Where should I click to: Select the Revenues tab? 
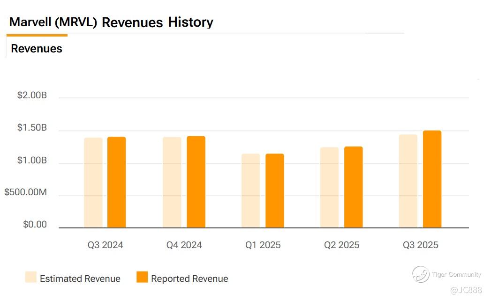[x=36, y=48]
